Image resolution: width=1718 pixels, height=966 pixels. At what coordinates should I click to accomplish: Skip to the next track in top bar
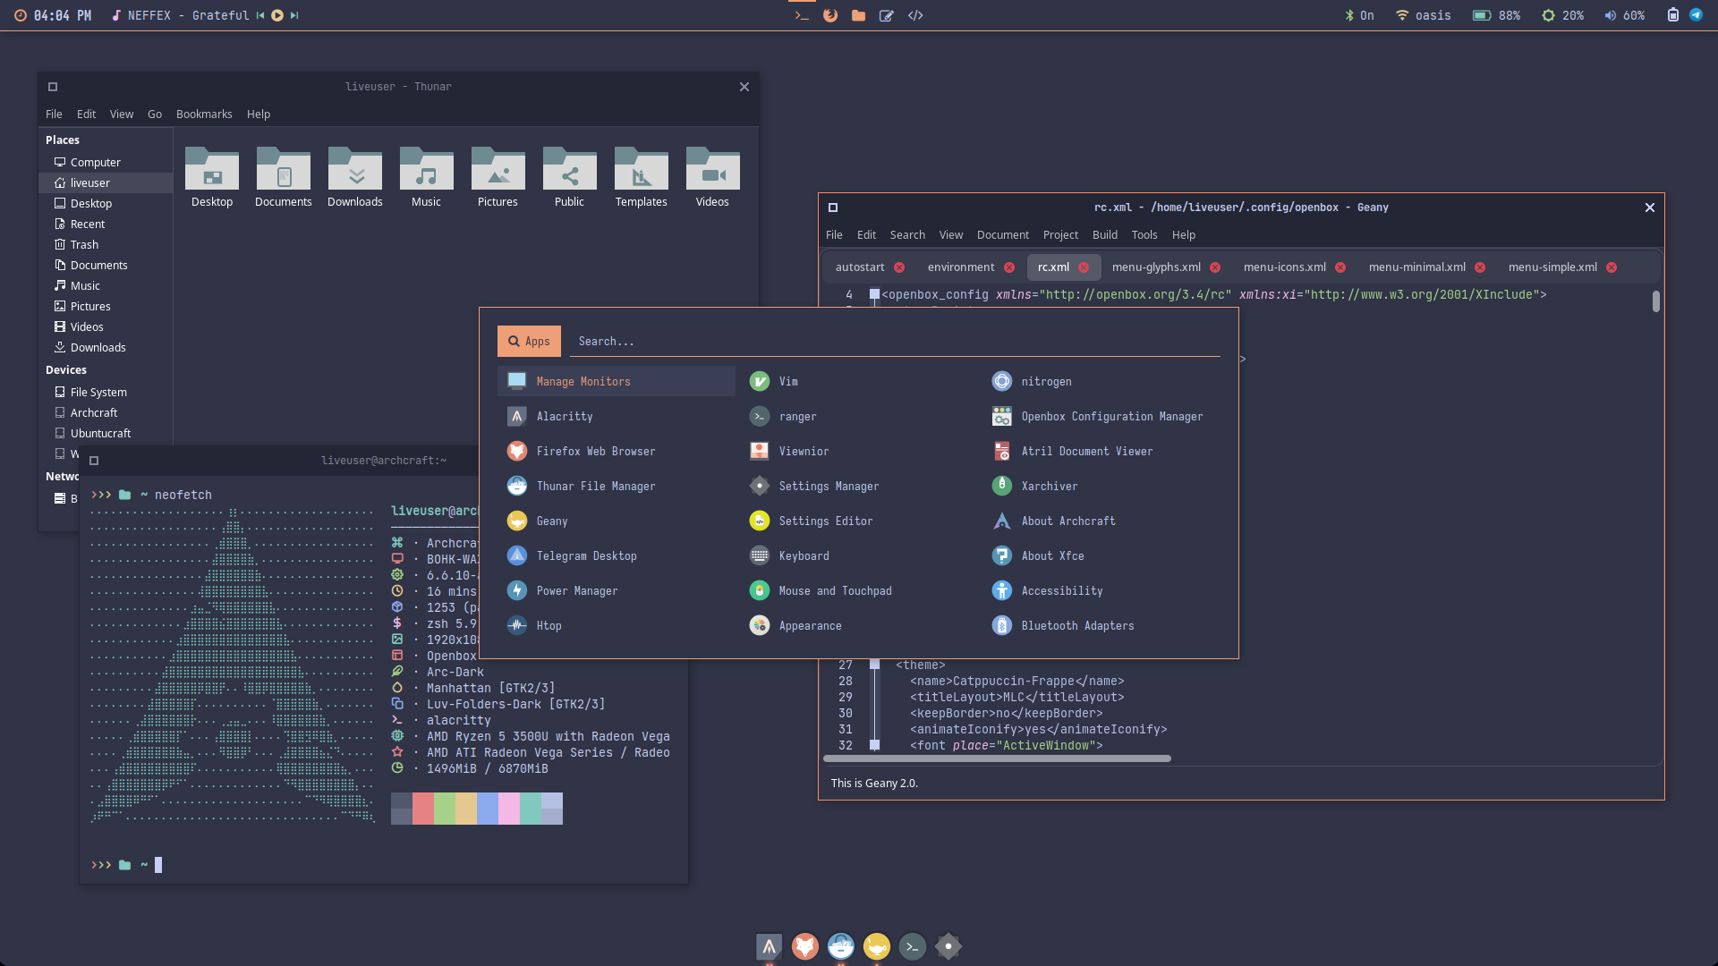point(294,15)
